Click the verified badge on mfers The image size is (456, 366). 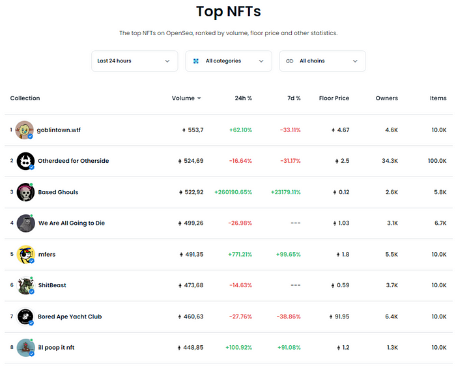coord(32,260)
